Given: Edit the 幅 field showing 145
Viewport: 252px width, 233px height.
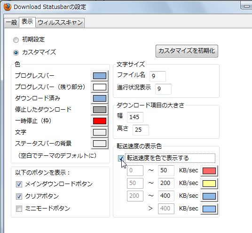Looking at the screenshot, I should (135, 117).
